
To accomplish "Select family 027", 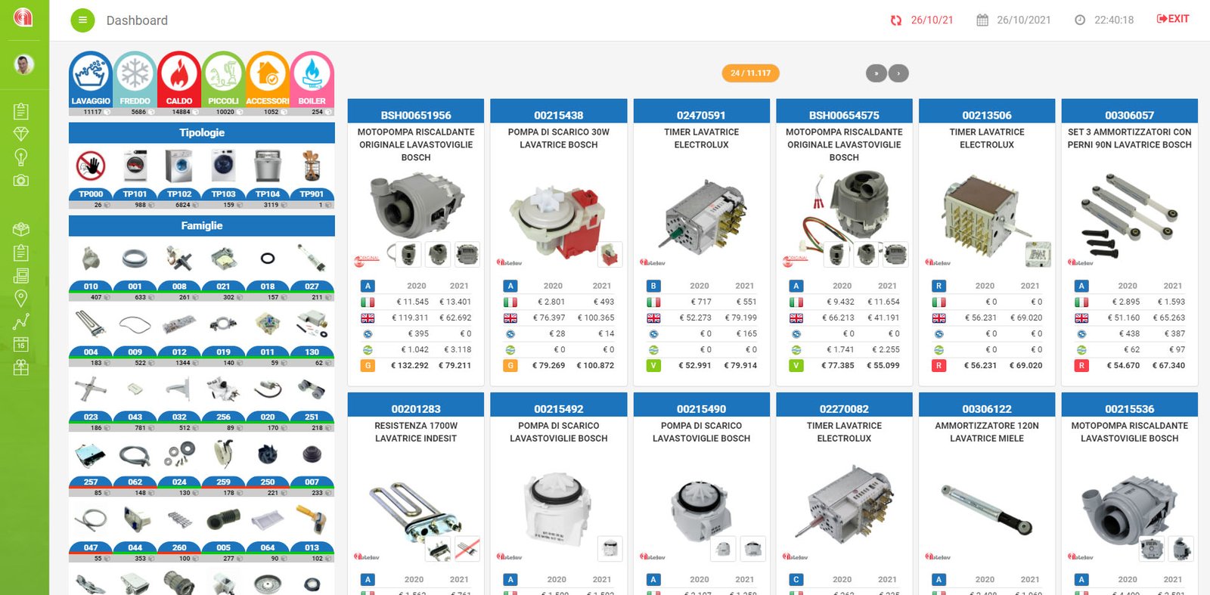I will click(312, 271).
